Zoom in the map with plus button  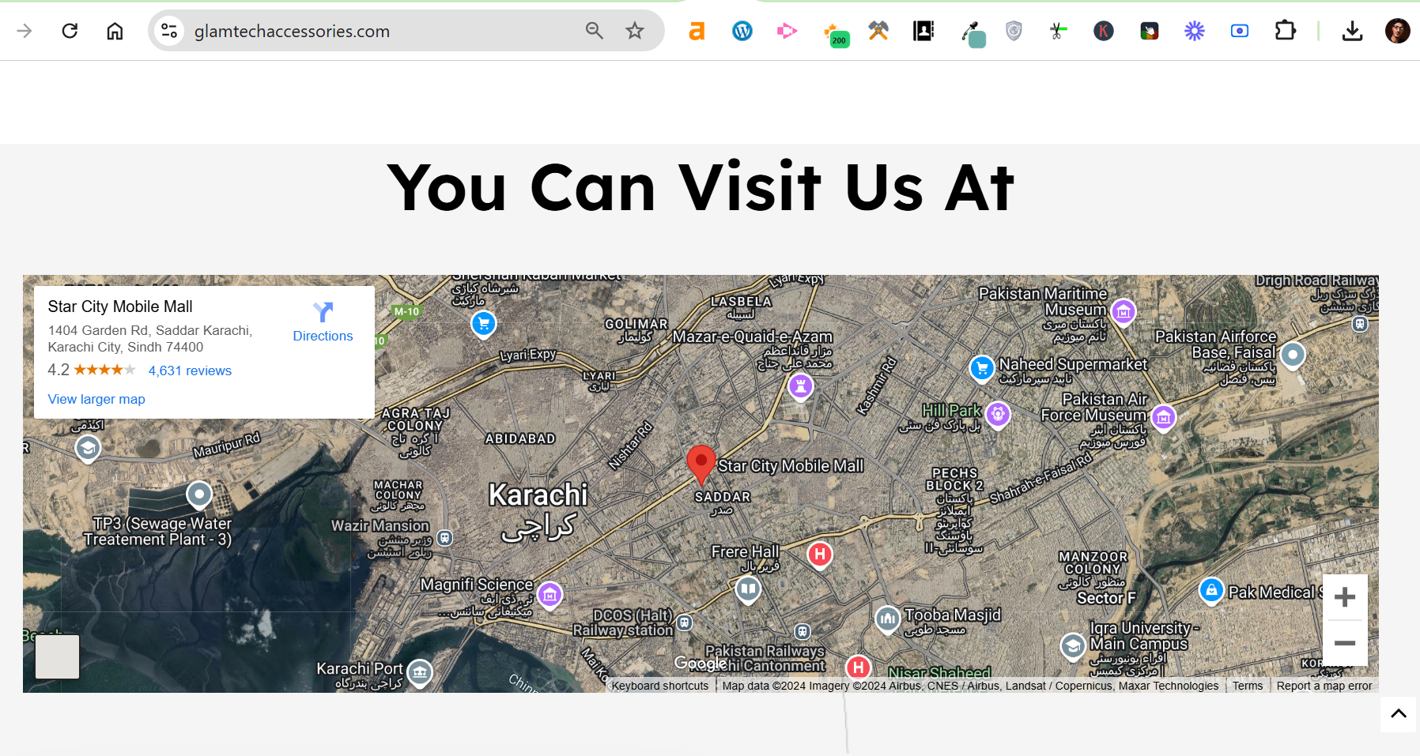point(1345,597)
